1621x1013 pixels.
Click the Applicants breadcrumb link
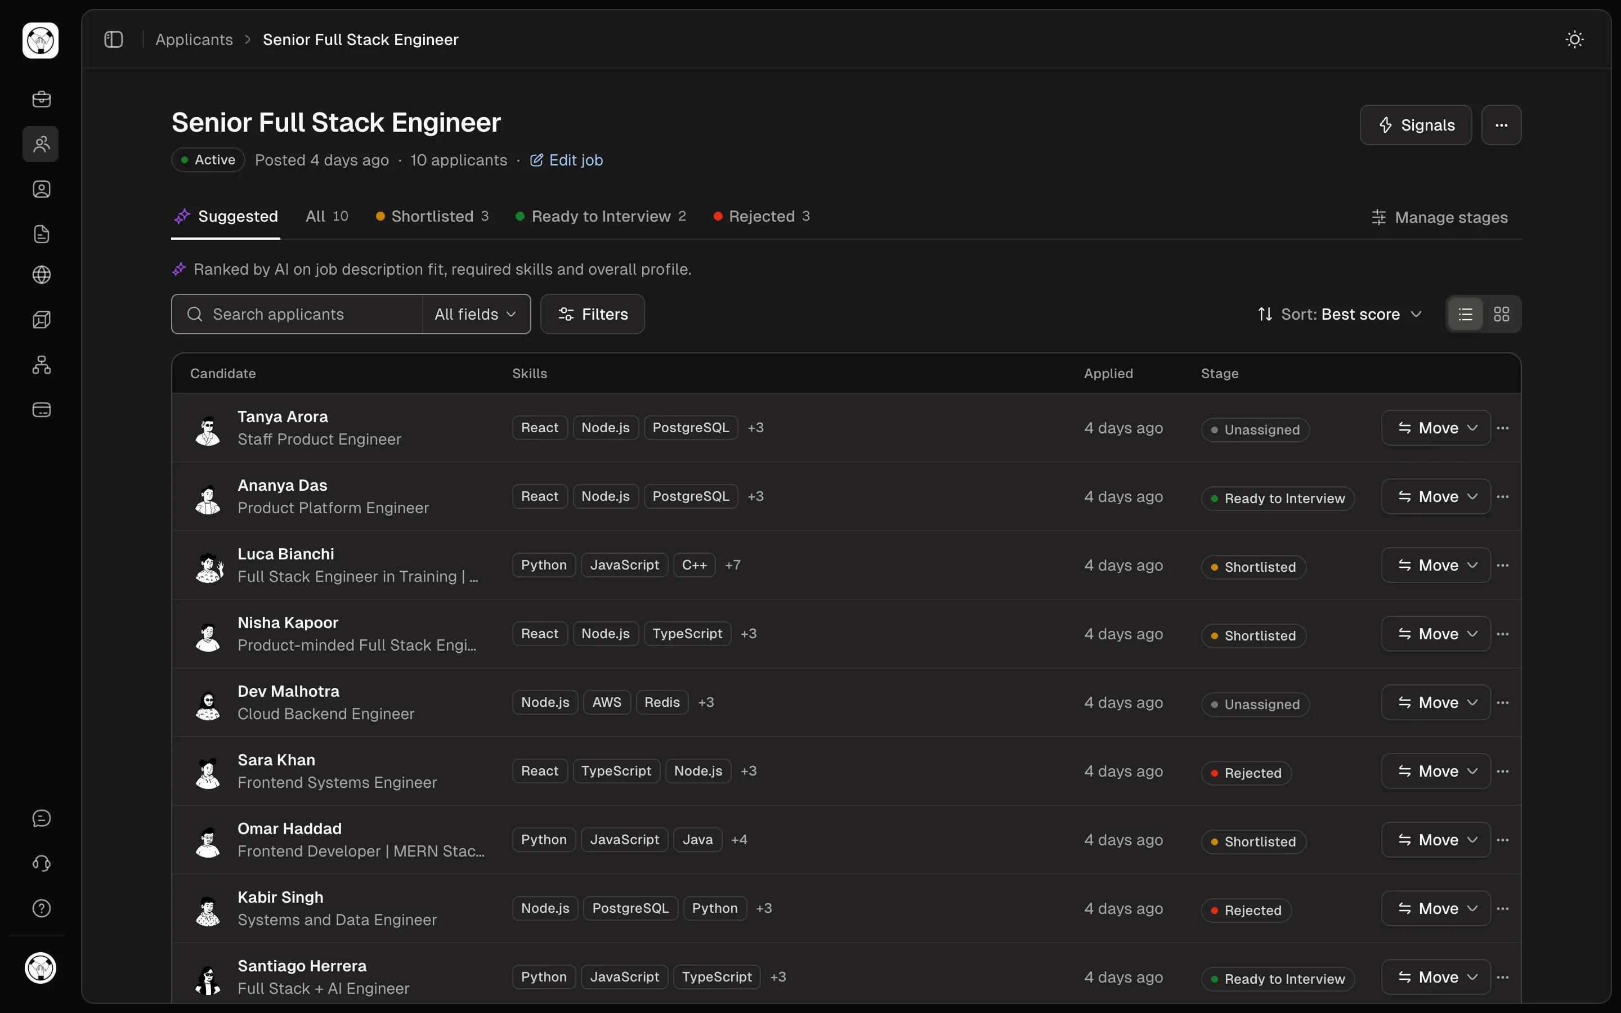pyautogui.click(x=194, y=39)
